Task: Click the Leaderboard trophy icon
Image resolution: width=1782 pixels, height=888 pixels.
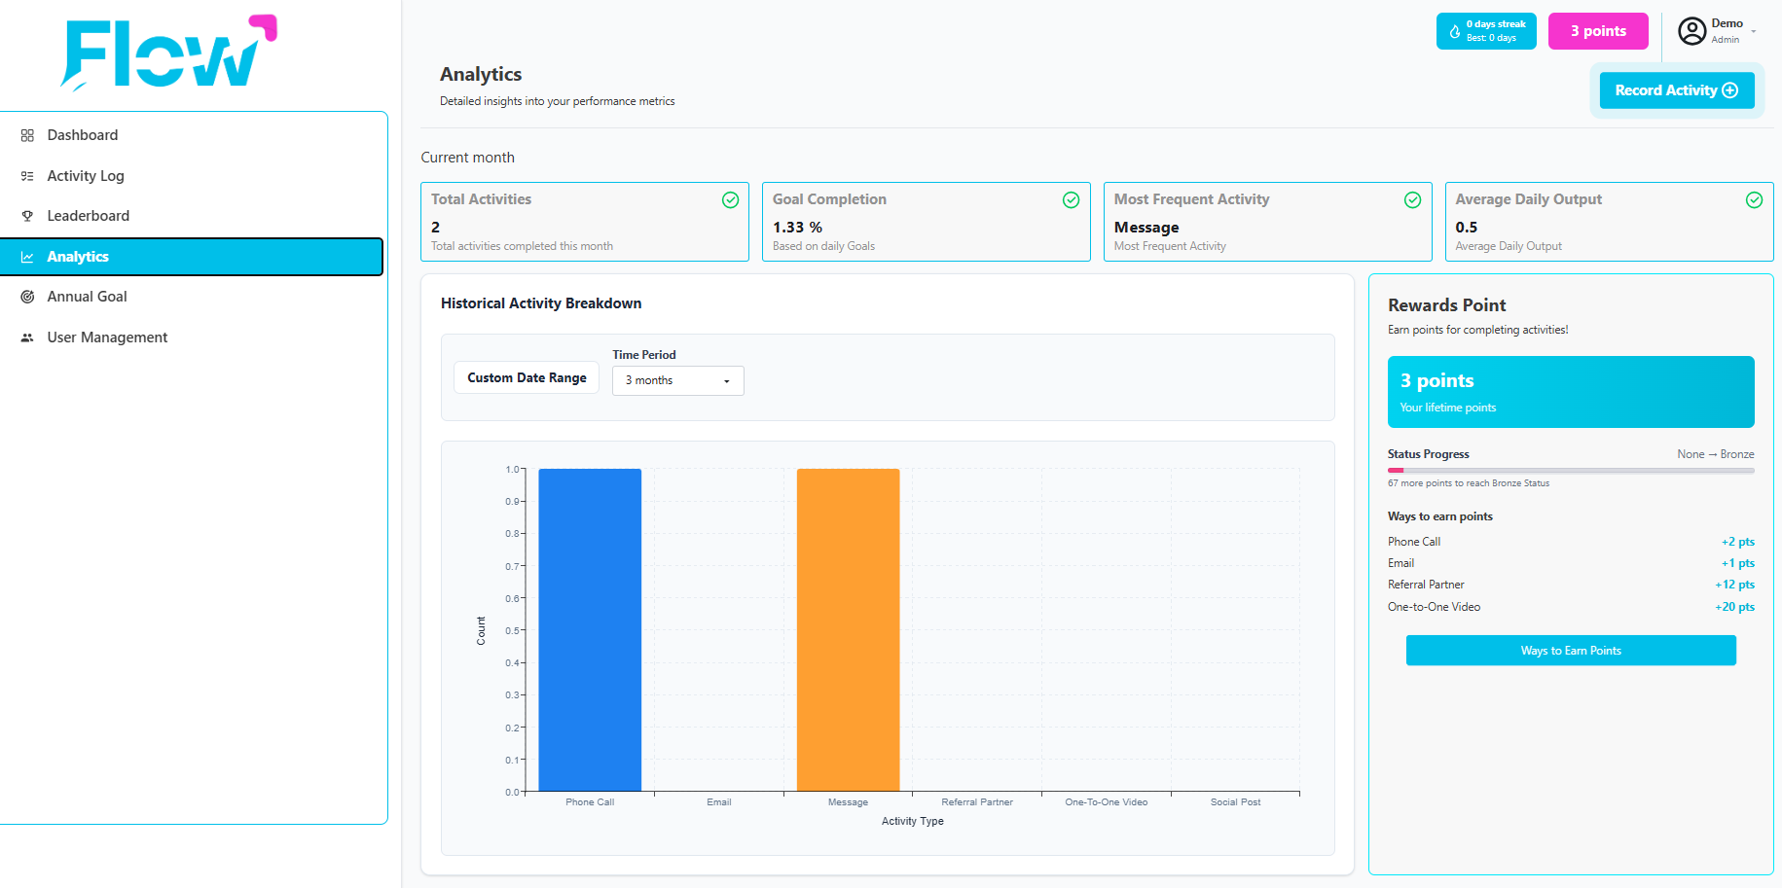Action: pos(27,216)
